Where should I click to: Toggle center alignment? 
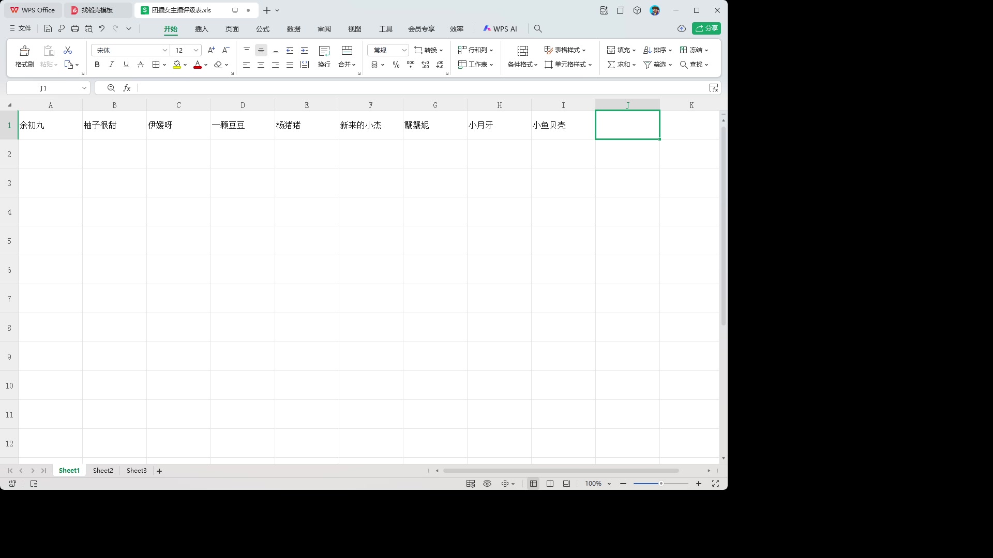coord(261,64)
